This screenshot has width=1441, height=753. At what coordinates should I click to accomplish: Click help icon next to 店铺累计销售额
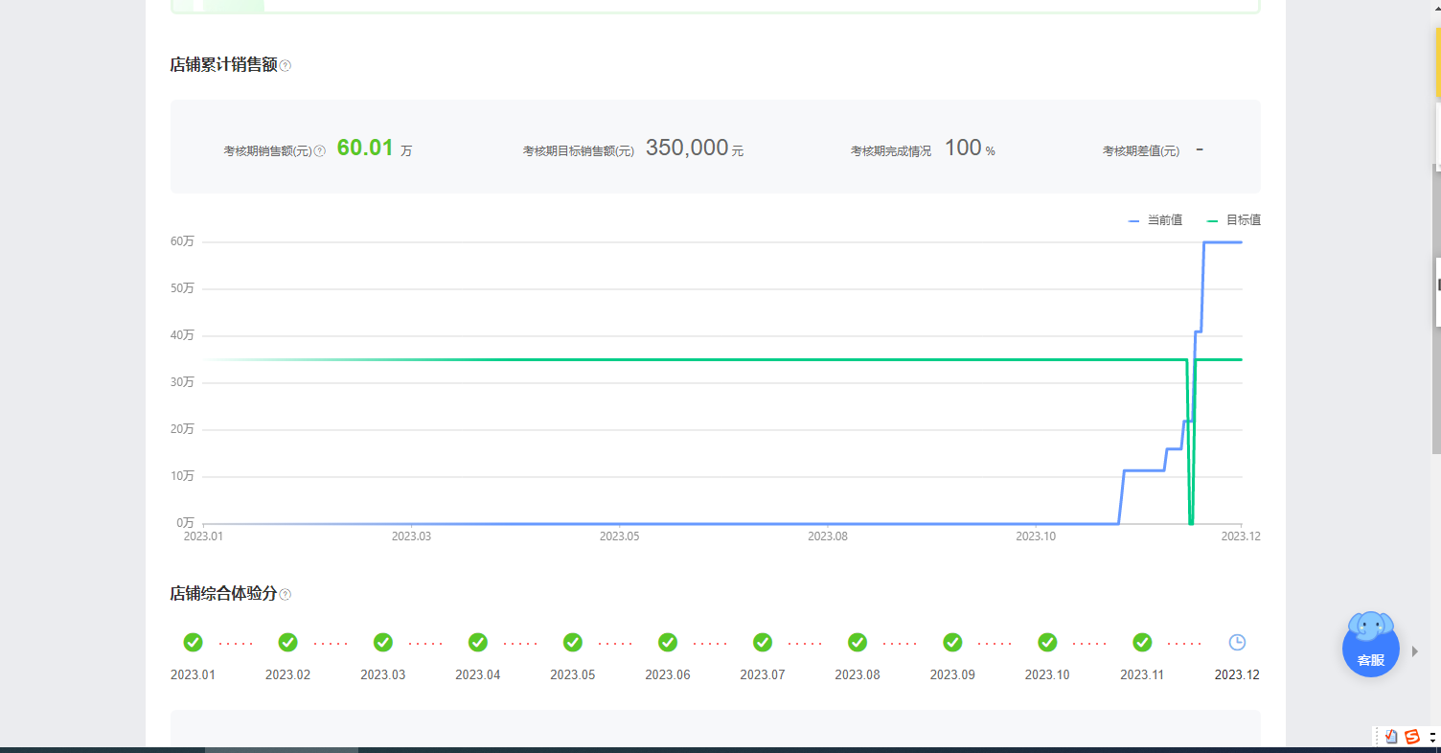[286, 66]
